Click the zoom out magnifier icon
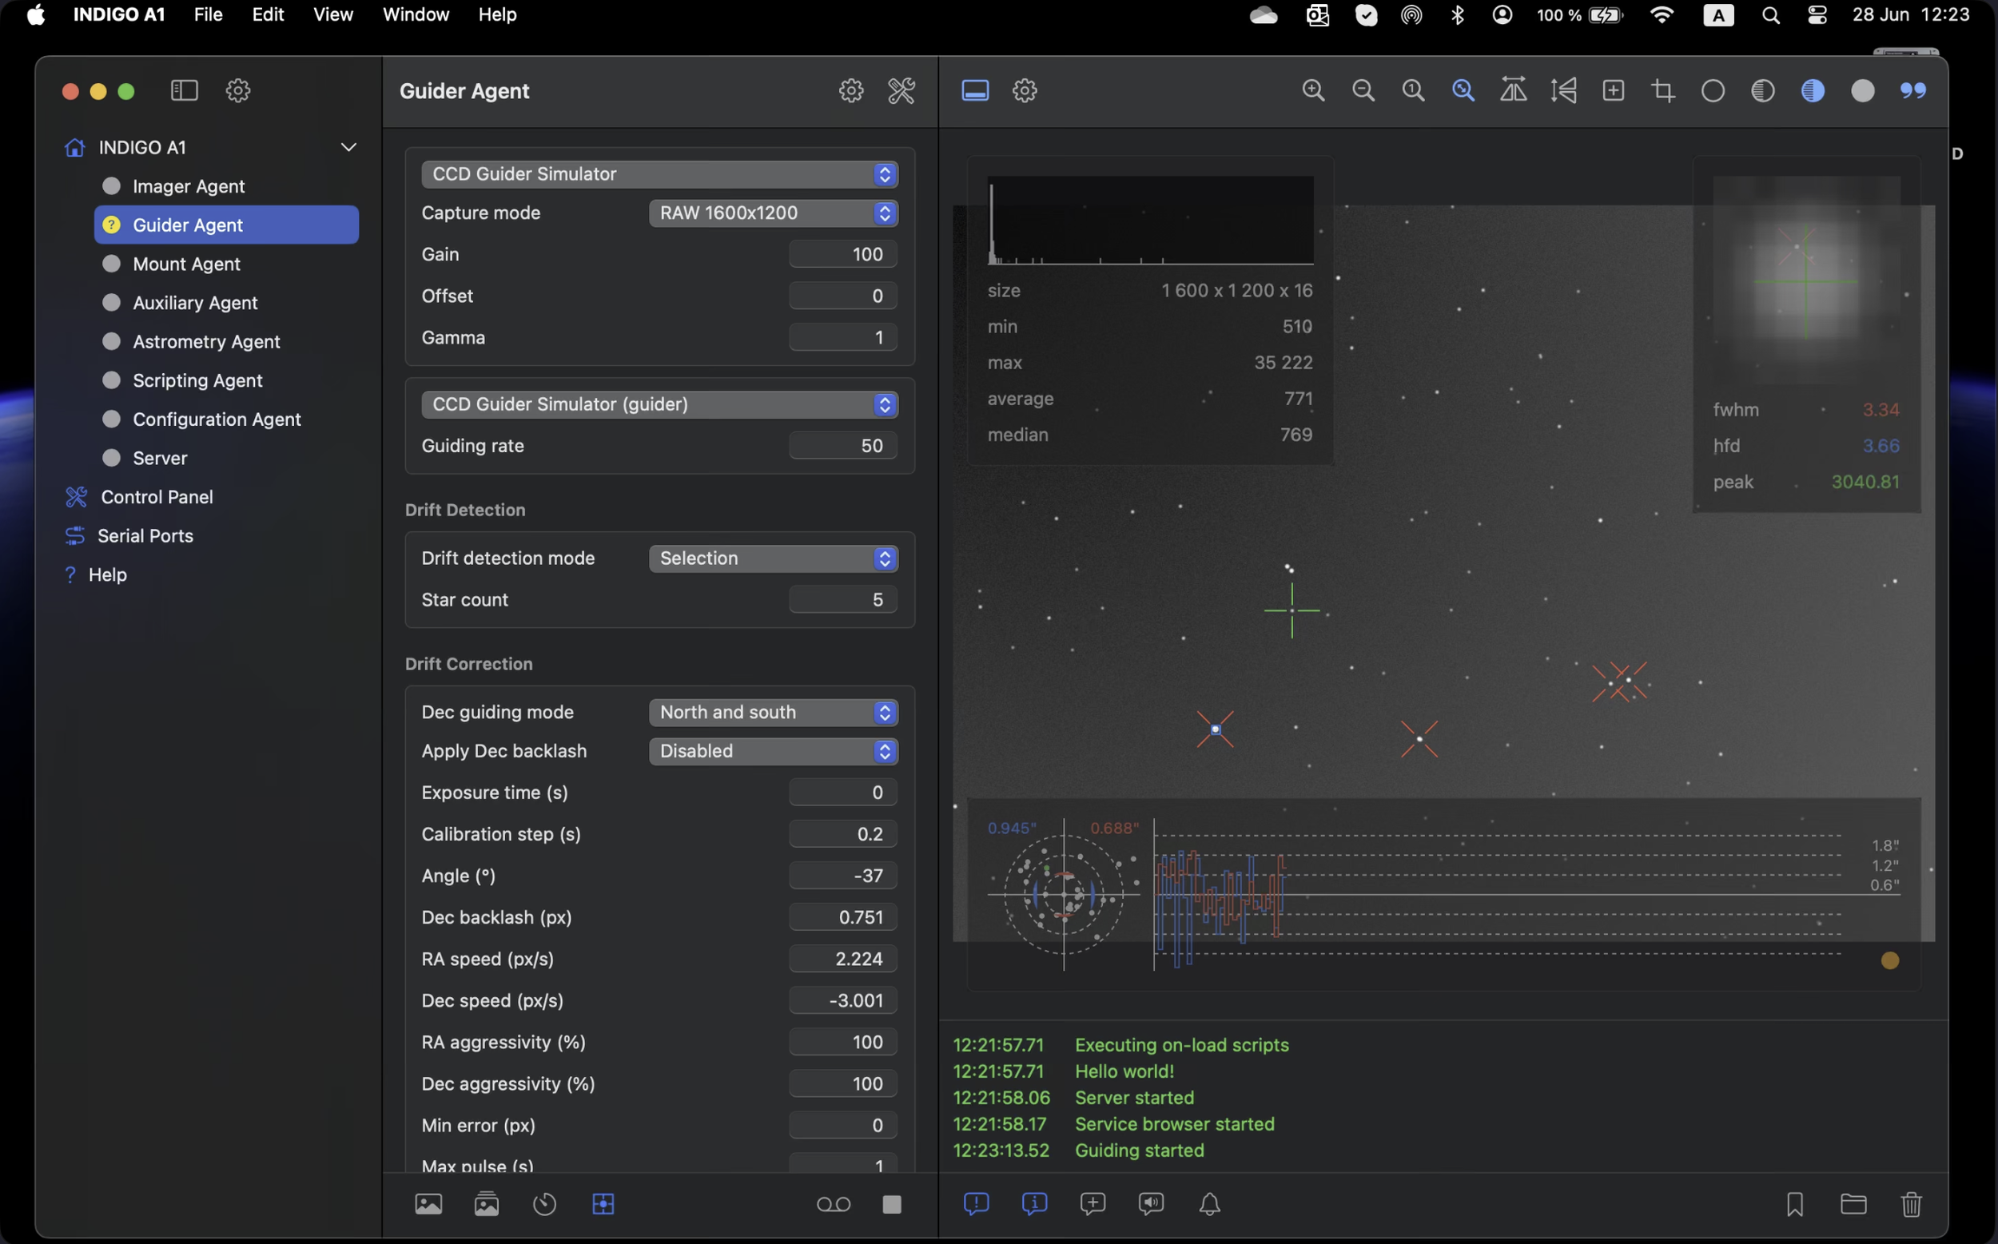The height and width of the screenshot is (1244, 1998). [x=1363, y=90]
